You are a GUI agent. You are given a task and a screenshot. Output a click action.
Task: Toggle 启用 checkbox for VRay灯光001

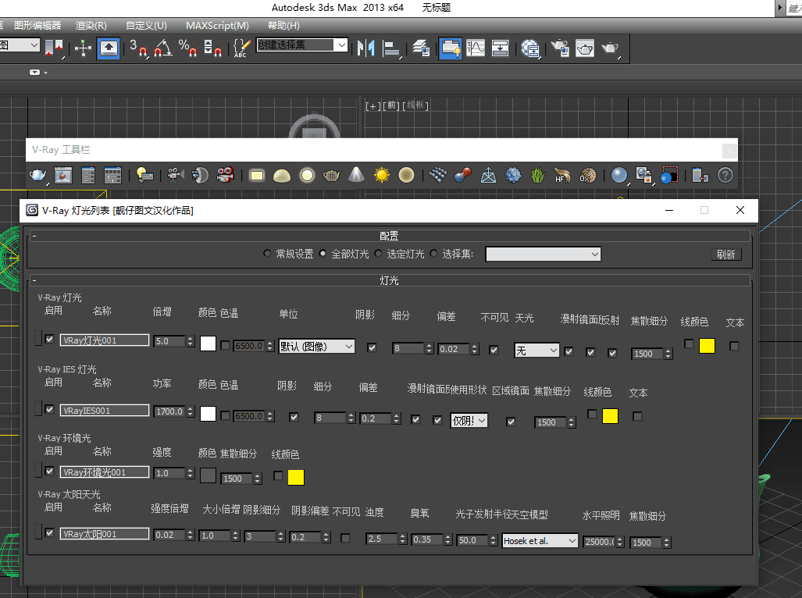(x=50, y=339)
